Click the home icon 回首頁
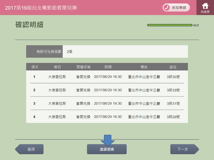 205,8
